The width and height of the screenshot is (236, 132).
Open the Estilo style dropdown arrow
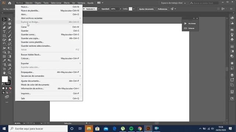pos(134,9)
